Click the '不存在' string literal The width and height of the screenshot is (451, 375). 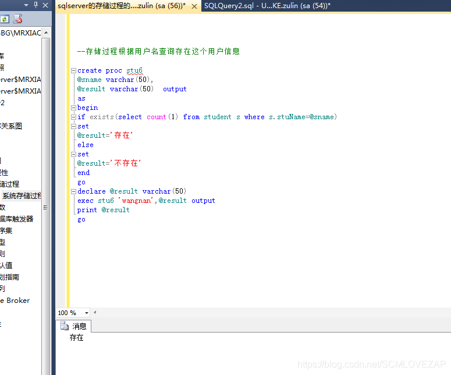tap(125, 163)
